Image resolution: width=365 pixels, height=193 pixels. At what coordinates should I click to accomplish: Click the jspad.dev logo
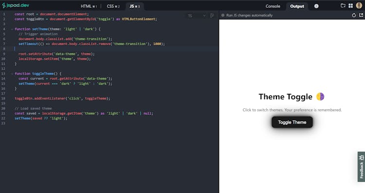[16, 5]
